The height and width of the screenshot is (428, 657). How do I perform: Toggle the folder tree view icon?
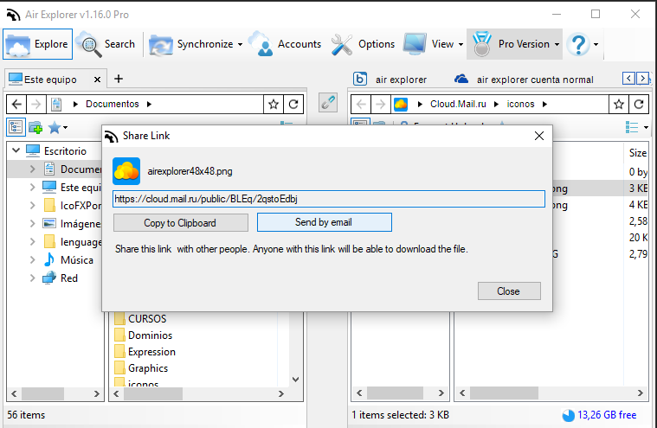(x=16, y=127)
